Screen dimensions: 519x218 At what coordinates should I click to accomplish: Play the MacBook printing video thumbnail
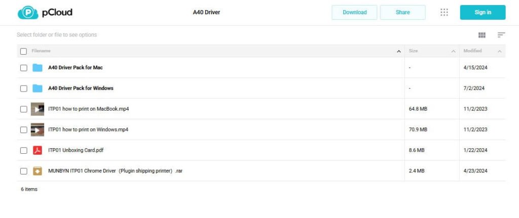pos(38,109)
